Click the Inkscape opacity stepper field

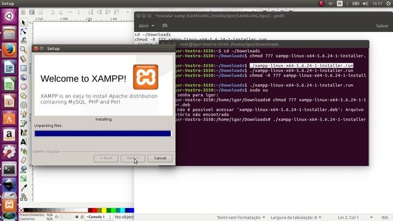[x=65, y=217]
